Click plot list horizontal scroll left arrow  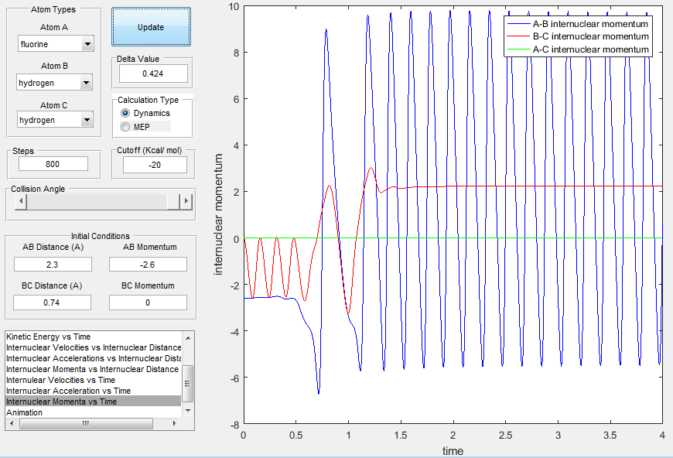(x=12, y=424)
